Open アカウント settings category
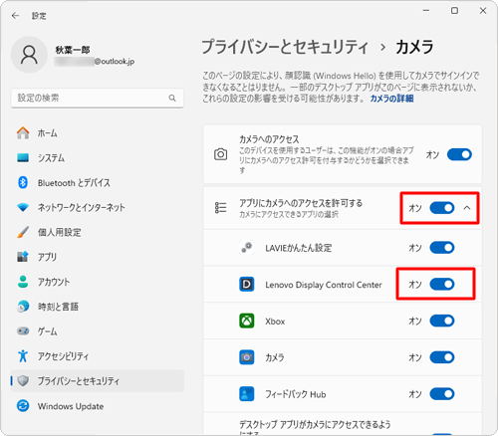Viewport: 498px width, 436px height. tap(97, 282)
